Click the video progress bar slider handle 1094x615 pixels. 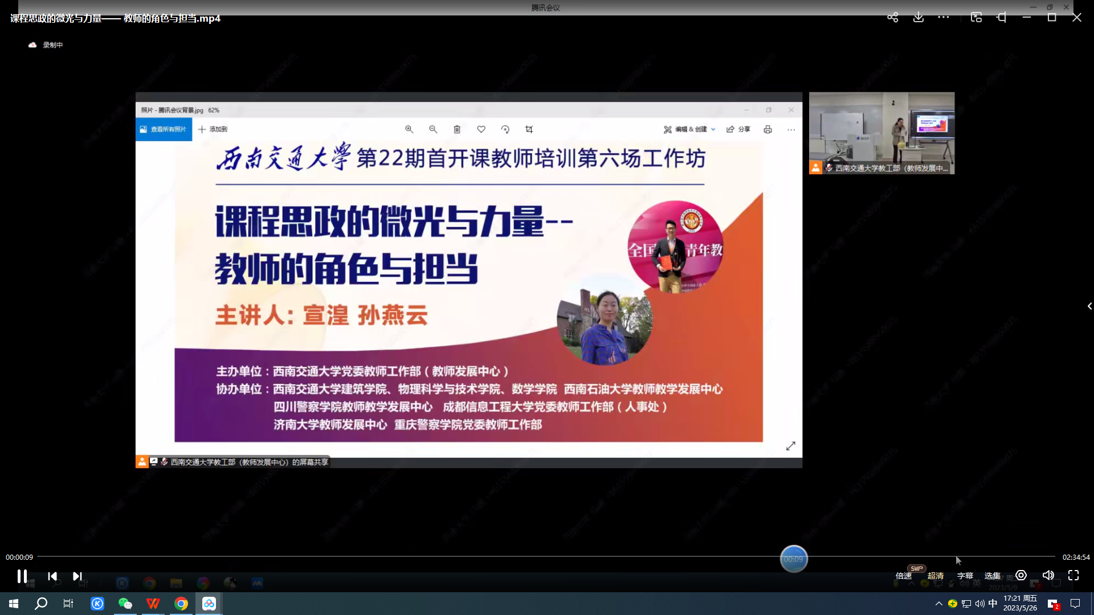[794, 559]
